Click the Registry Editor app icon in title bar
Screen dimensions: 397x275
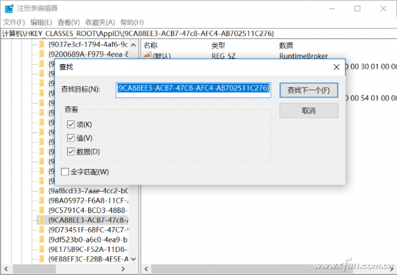coord(7,8)
